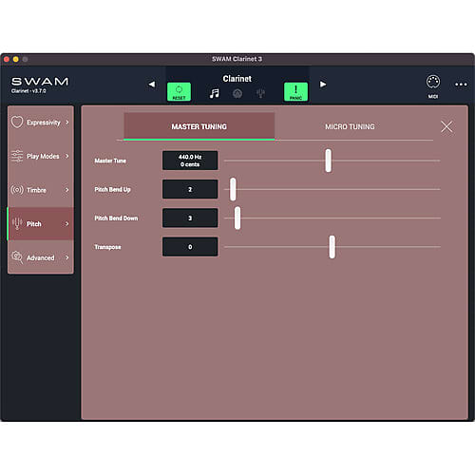Screen dimensions: 475x475
Task: Click the yellow macOS minimize button
Action: coord(16,59)
